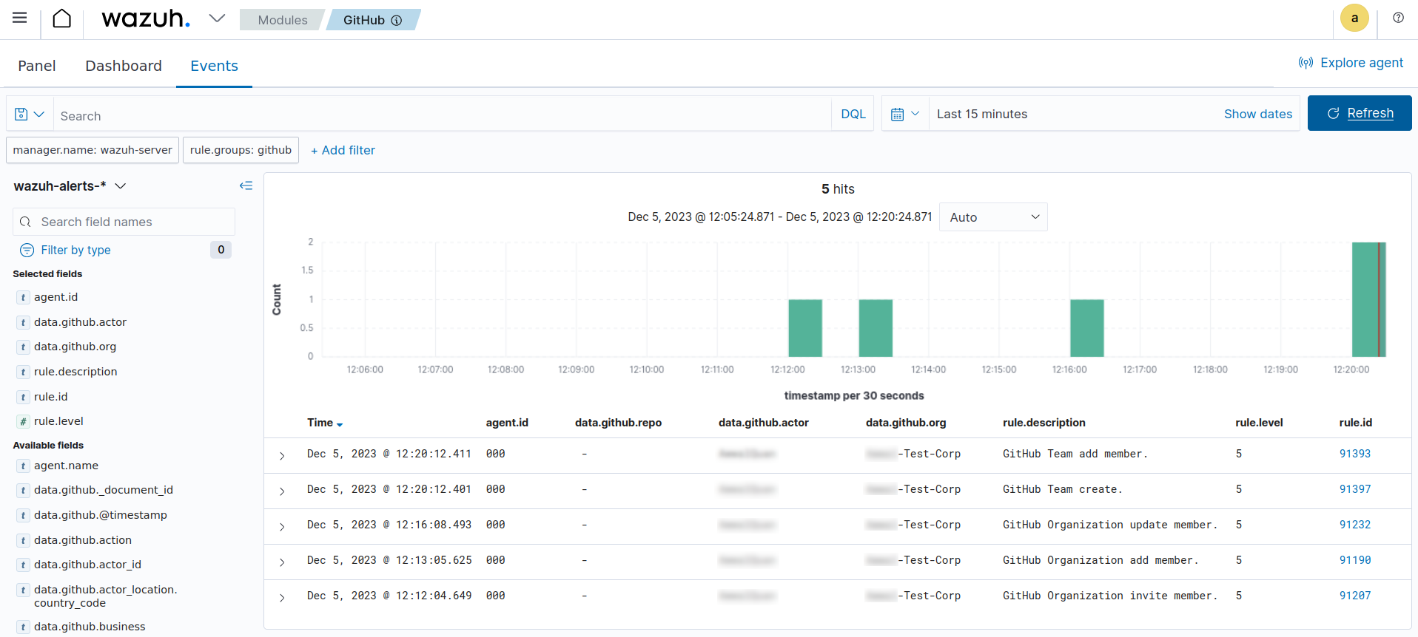The width and height of the screenshot is (1418, 637).
Task: Open the wazuh-alerts-* index pattern dropdown
Action: point(70,186)
